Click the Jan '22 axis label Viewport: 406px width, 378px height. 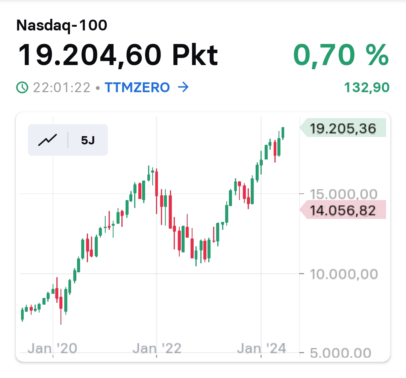point(157,348)
